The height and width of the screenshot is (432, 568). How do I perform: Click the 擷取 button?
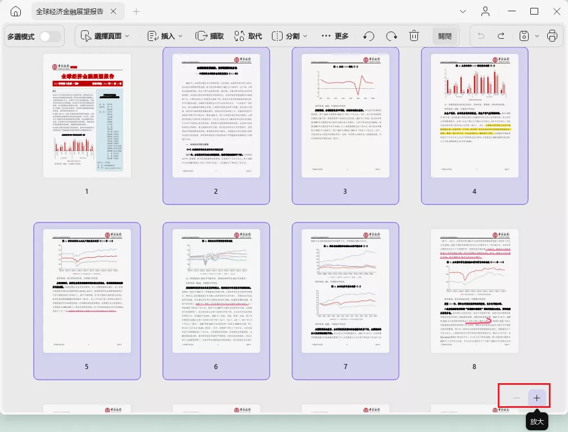[x=210, y=36]
